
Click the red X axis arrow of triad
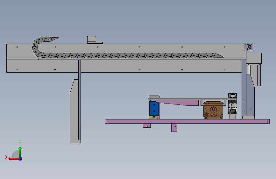pyautogui.click(x=14, y=159)
